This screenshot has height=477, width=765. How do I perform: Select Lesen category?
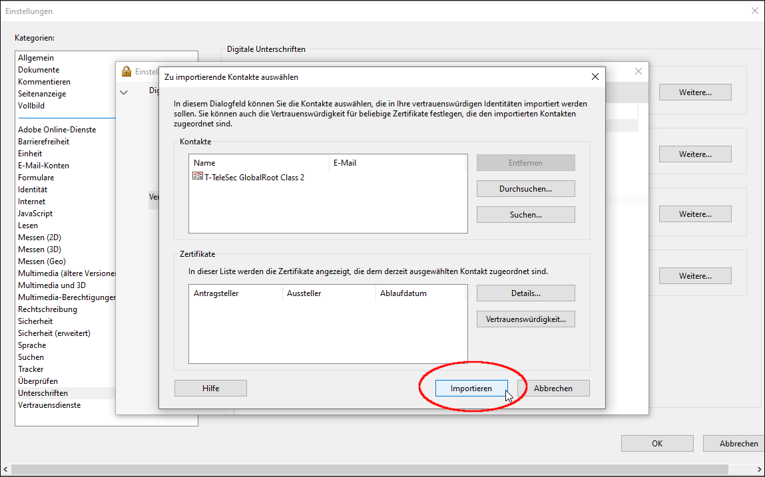[x=28, y=226]
